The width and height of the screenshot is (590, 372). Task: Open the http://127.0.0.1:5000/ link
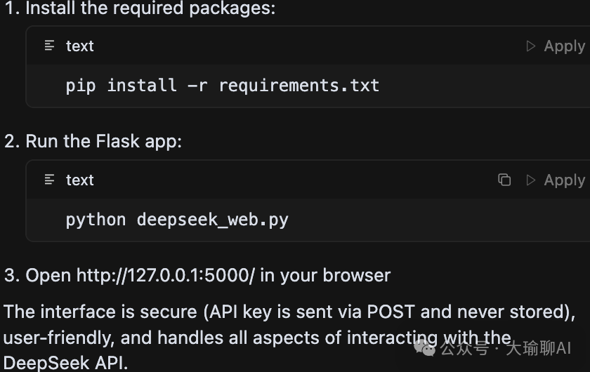point(166,275)
